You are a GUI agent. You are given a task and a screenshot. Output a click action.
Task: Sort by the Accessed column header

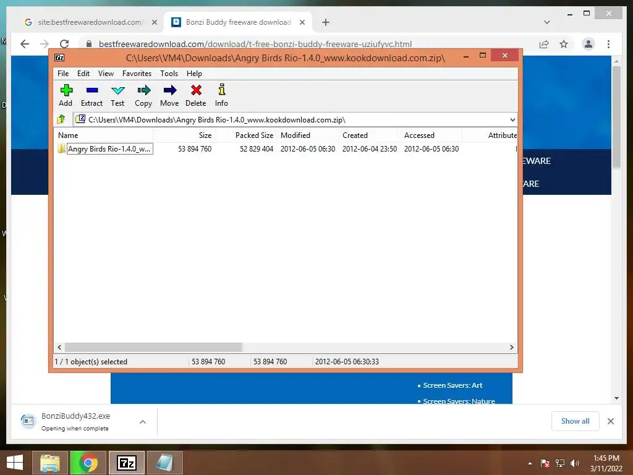tap(431, 135)
